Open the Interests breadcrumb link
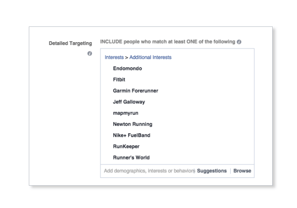 (x=114, y=57)
